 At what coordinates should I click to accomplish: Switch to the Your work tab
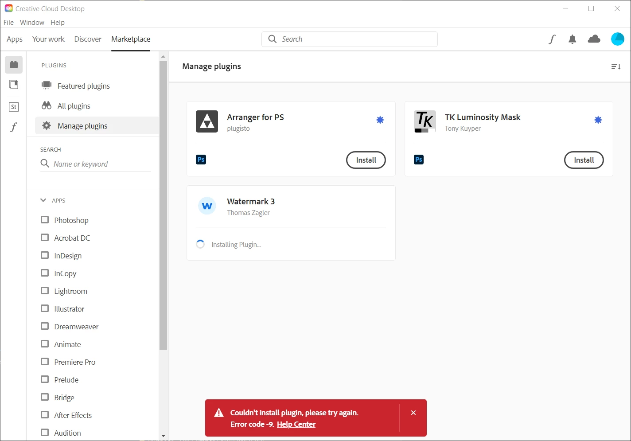pyautogui.click(x=48, y=39)
